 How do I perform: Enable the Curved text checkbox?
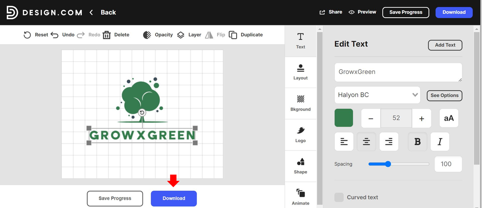click(339, 197)
